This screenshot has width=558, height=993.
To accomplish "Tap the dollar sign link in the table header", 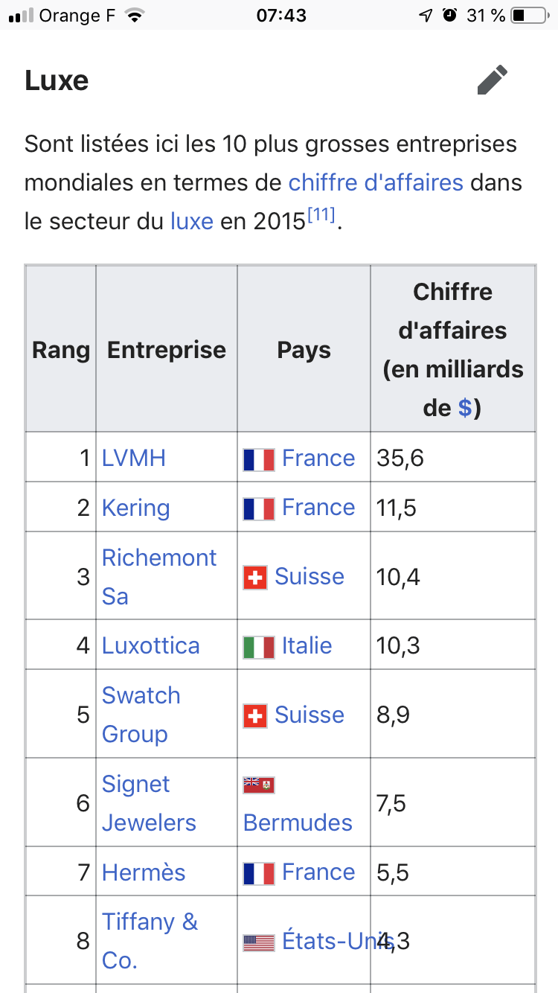I will click(464, 408).
